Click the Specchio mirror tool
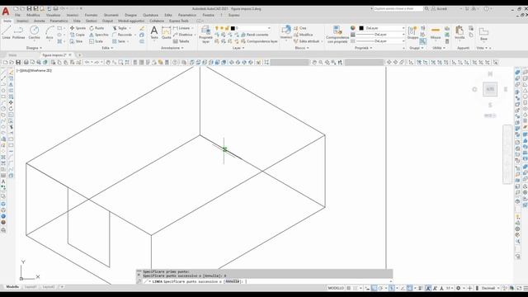The image size is (528, 297). [x=99, y=35]
